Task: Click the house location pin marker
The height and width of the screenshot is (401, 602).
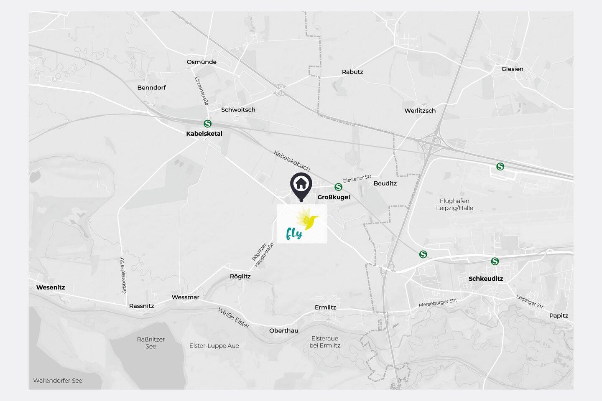Action: [x=301, y=187]
